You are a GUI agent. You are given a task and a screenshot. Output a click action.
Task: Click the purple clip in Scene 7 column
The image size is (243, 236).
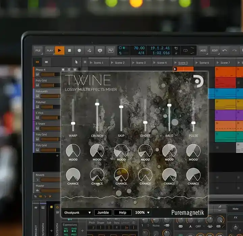pos(225,115)
